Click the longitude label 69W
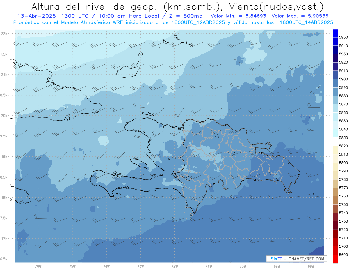 (277, 266)
